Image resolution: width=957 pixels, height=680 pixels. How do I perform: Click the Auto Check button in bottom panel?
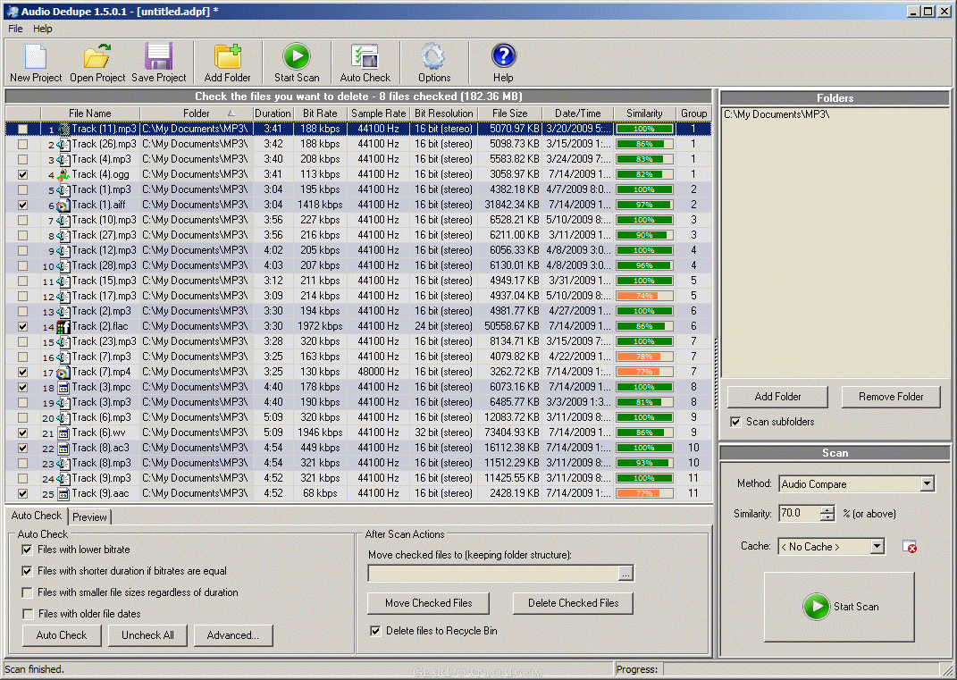(x=61, y=634)
